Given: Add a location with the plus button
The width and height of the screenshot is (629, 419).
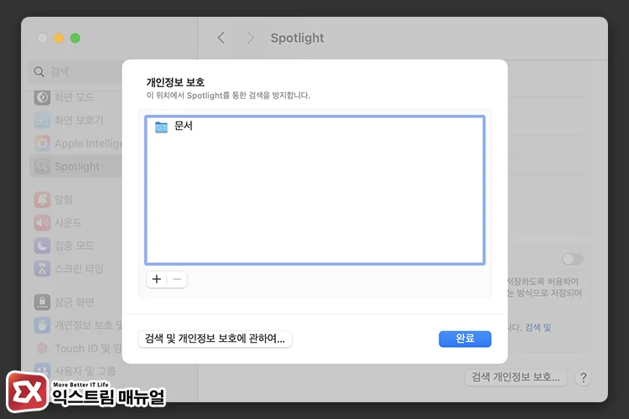Looking at the screenshot, I should 157,279.
